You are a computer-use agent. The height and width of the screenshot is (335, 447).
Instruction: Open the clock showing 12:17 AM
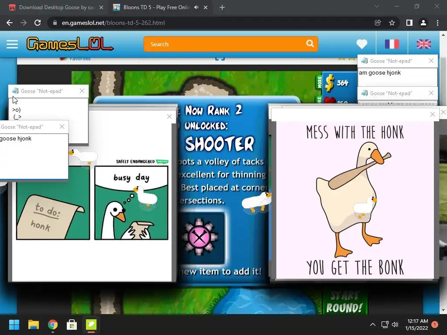tap(416, 325)
